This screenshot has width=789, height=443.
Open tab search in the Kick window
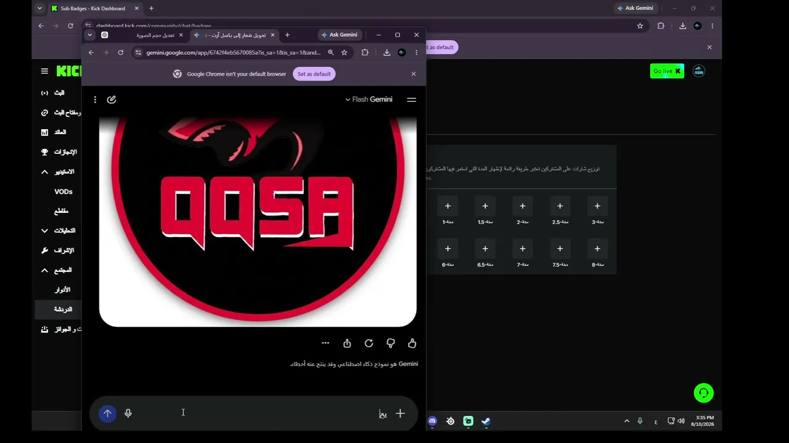click(x=39, y=9)
